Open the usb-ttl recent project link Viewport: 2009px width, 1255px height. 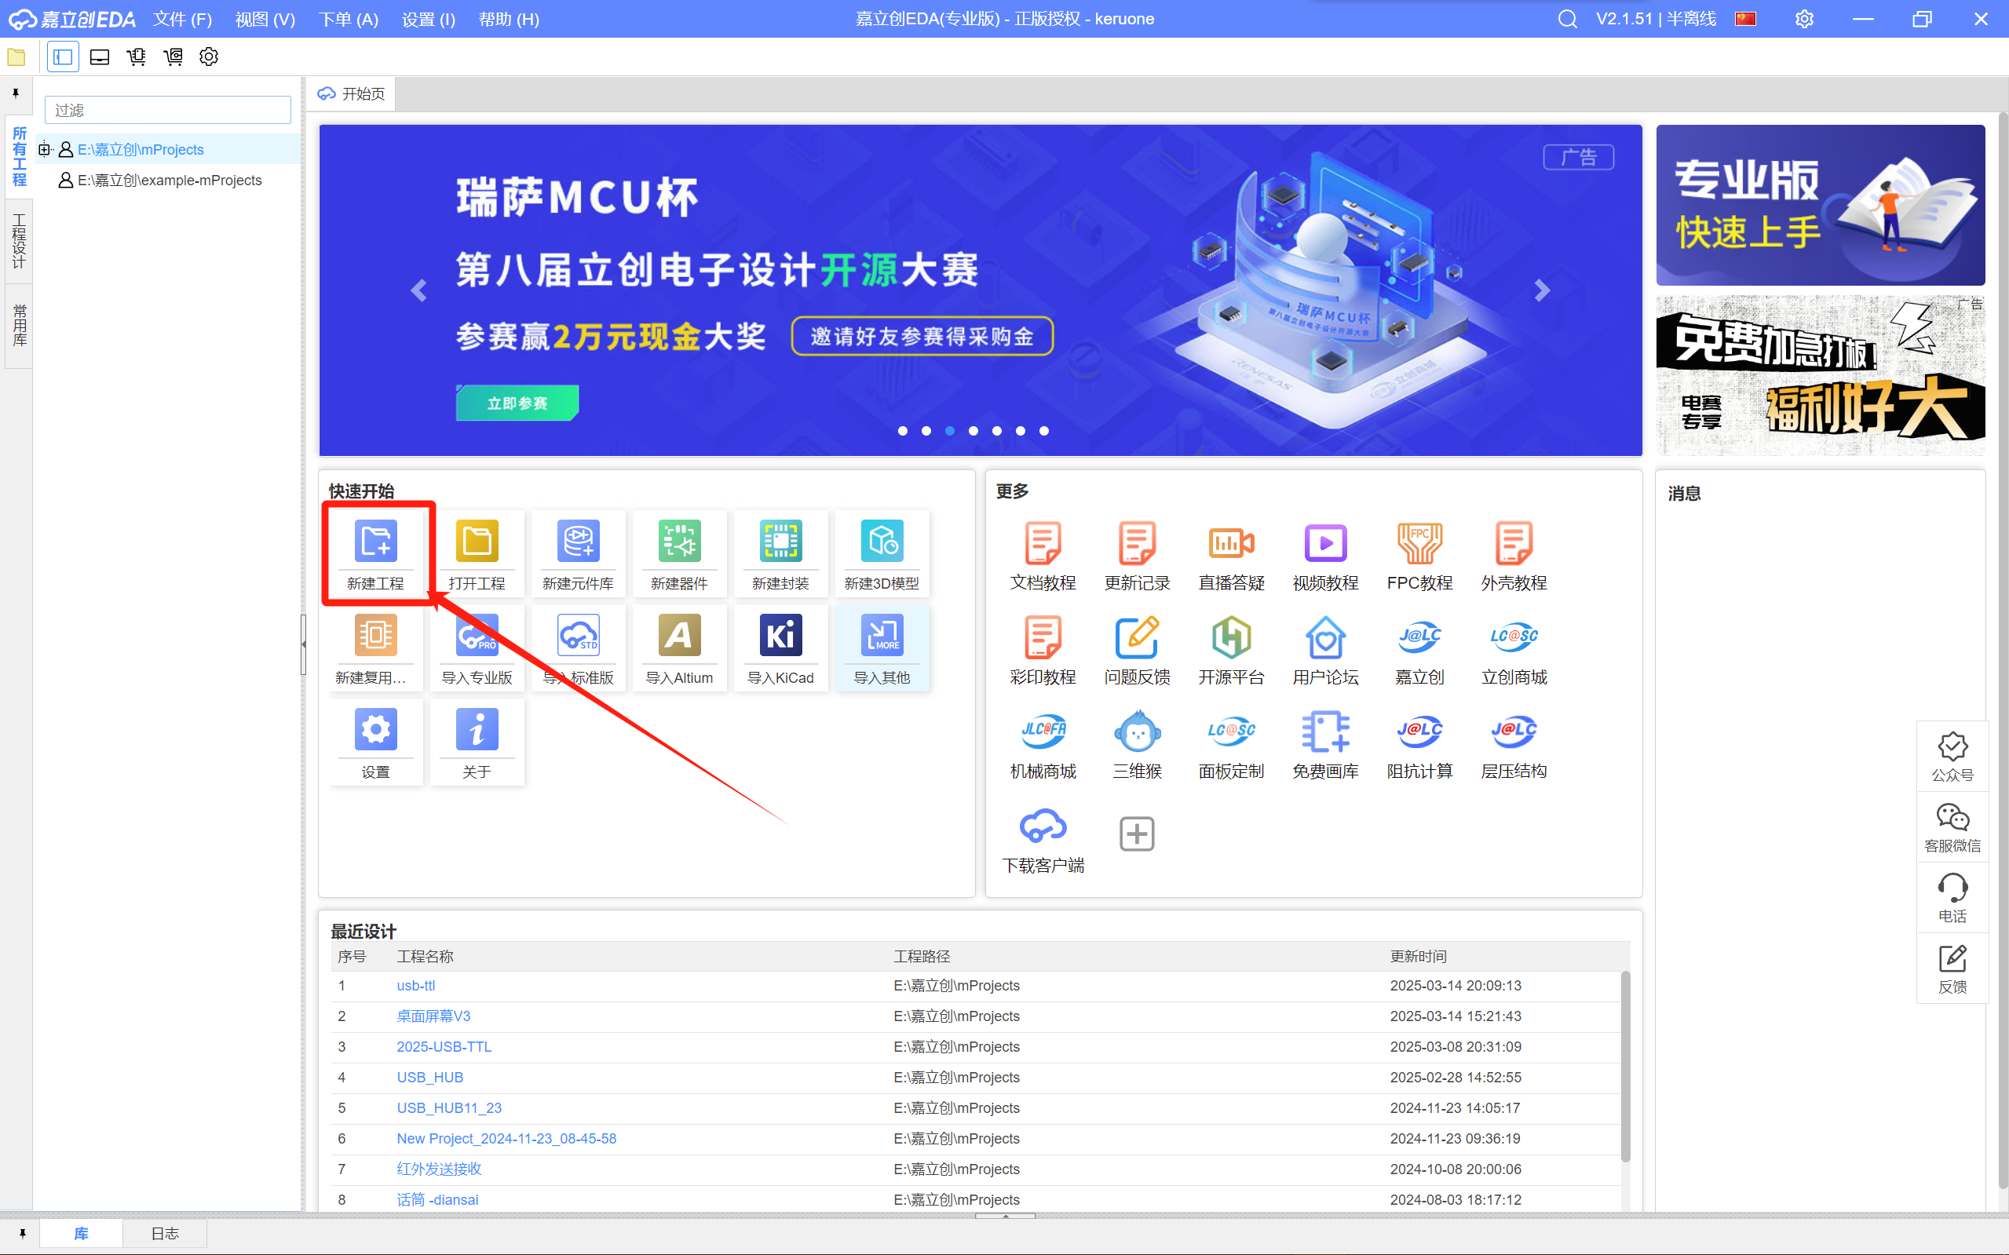click(416, 985)
